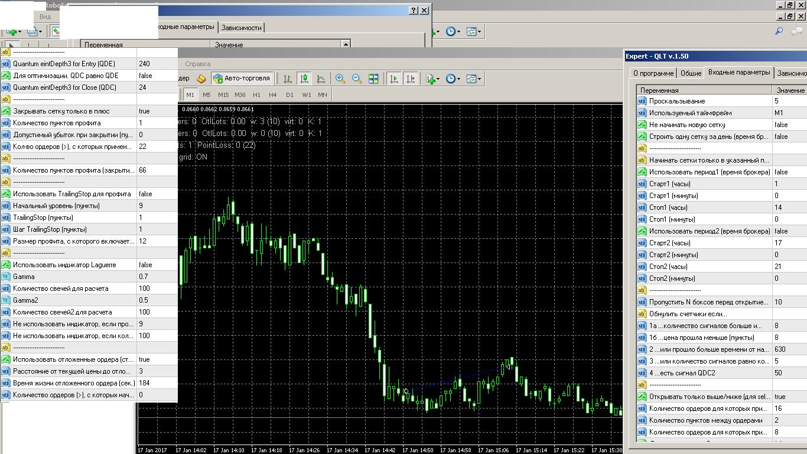Open templates icon in top toolbar row
The height and width of the screenshot is (454, 807).
[x=471, y=31]
